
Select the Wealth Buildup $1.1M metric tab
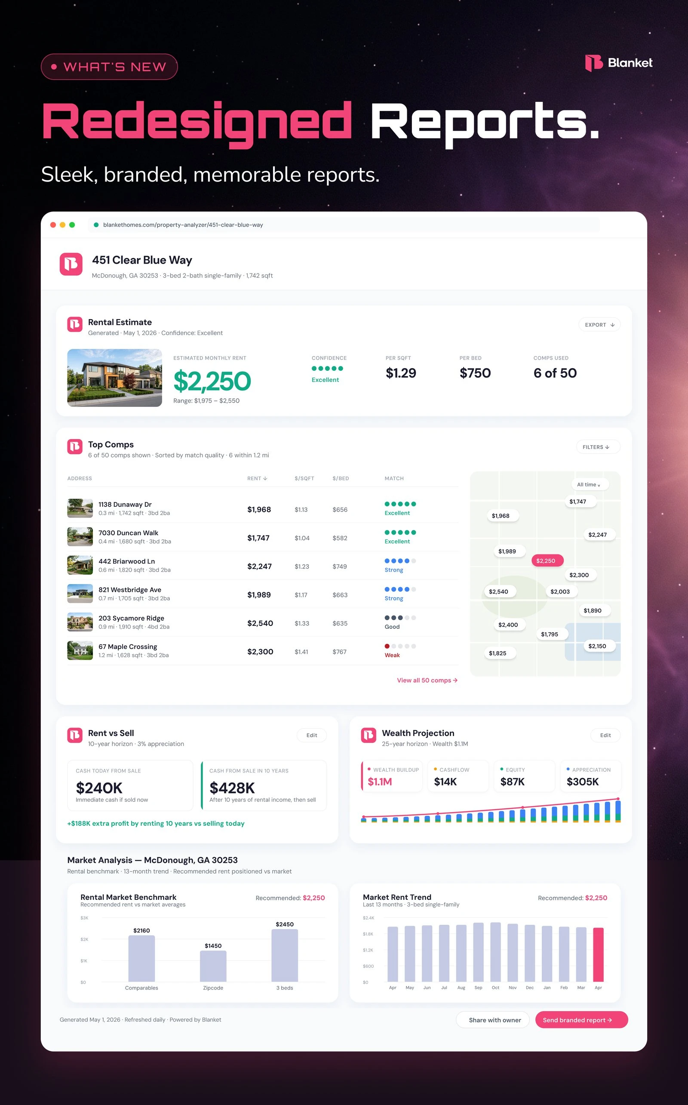pos(392,776)
